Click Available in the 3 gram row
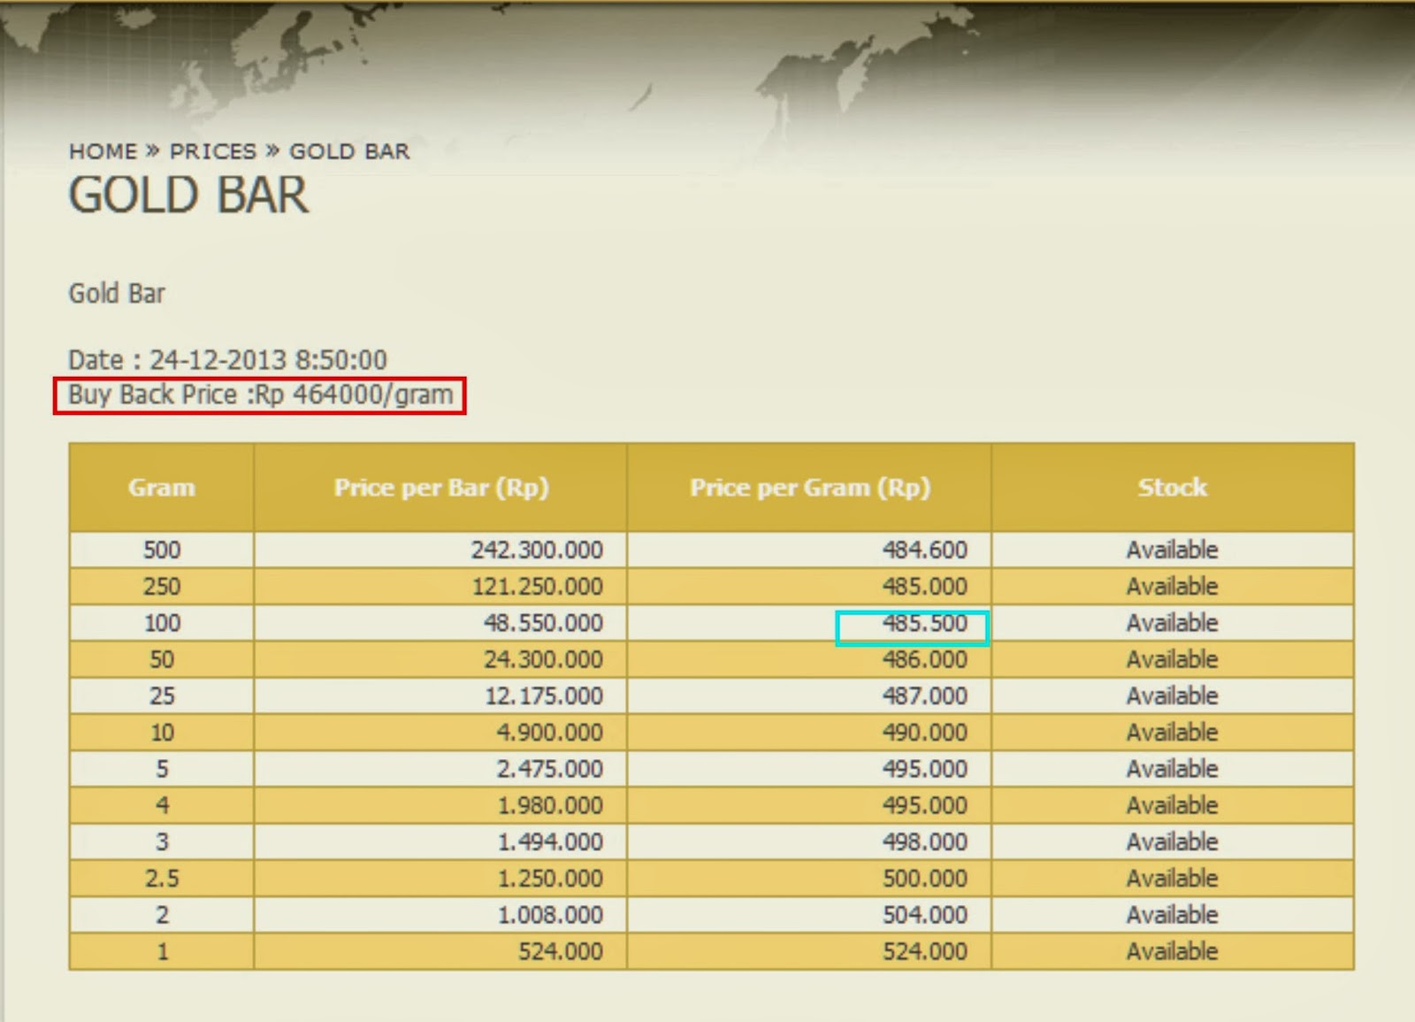Screen dimensions: 1415x1022 pyautogui.click(x=1173, y=841)
